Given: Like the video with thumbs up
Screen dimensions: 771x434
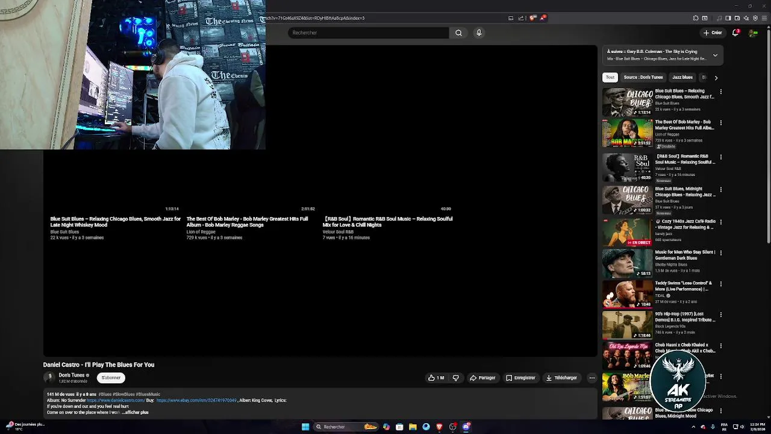Looking at the screenshot, I should (x=436, y=378).
